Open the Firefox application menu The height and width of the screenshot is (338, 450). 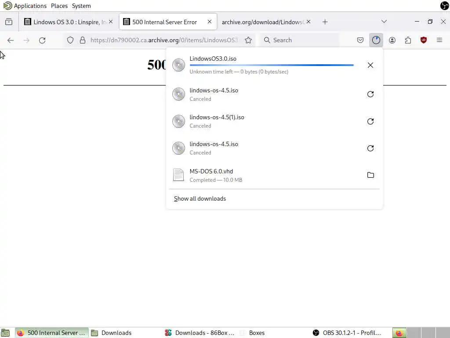coord(439,40)
